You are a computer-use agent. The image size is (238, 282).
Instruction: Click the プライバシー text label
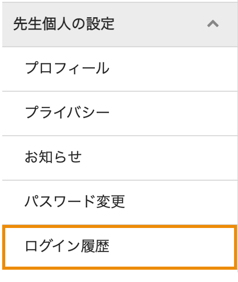coord(67,112)
